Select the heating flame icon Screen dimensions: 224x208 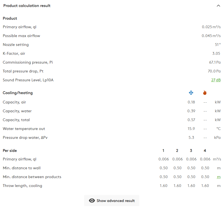pyautogui.click(x=205, y=93)
